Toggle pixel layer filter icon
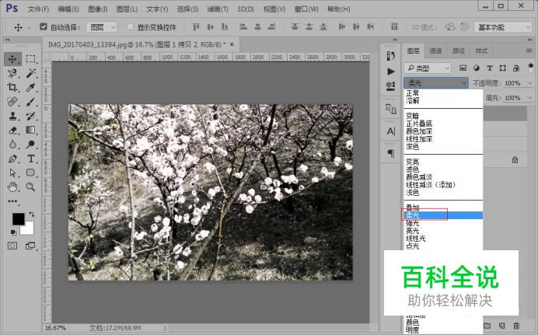This screenshot has height=335, width=538. [463, 68]
